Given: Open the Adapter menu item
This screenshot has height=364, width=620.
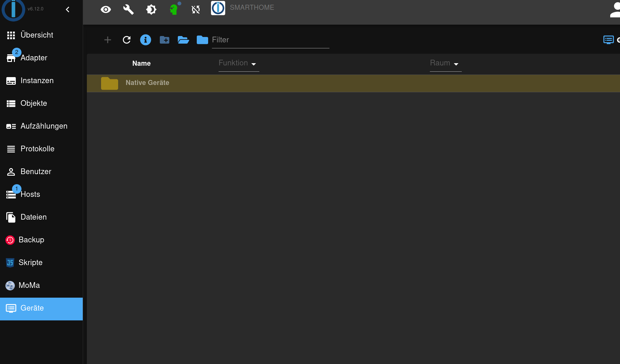Looking at the screenshot, I should (x=33, y=58).
